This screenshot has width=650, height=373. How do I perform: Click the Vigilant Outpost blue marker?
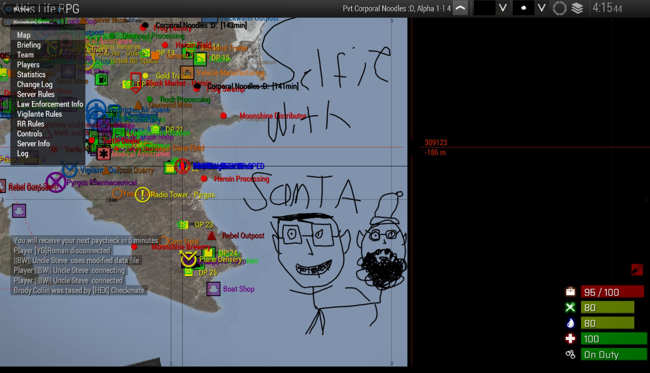click(x=69, y=170)
